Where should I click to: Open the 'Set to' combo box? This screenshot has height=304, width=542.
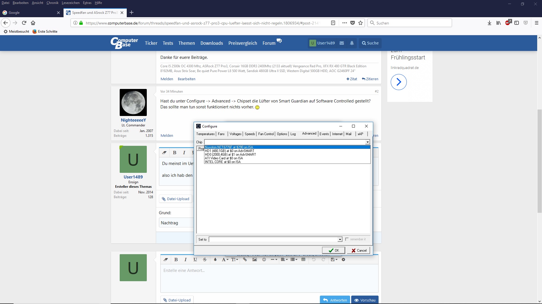(x=340, y=239)
